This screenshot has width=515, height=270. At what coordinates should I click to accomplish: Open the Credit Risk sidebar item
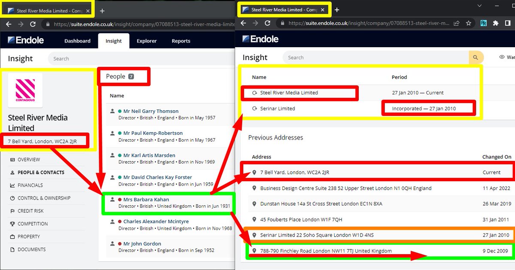[30, 211]
